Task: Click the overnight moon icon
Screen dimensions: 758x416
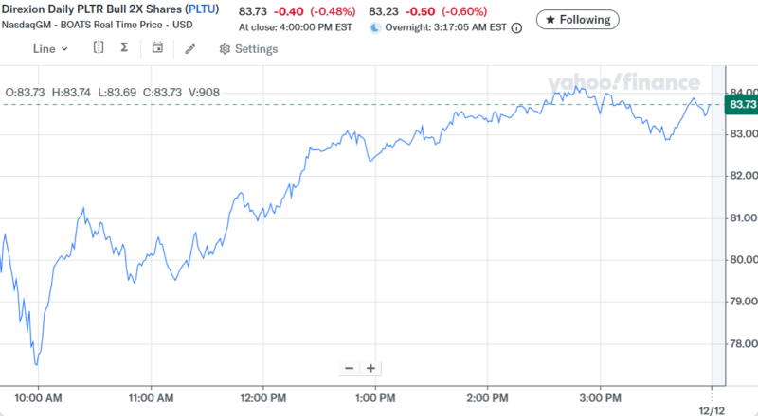Action: pos(374,28)
